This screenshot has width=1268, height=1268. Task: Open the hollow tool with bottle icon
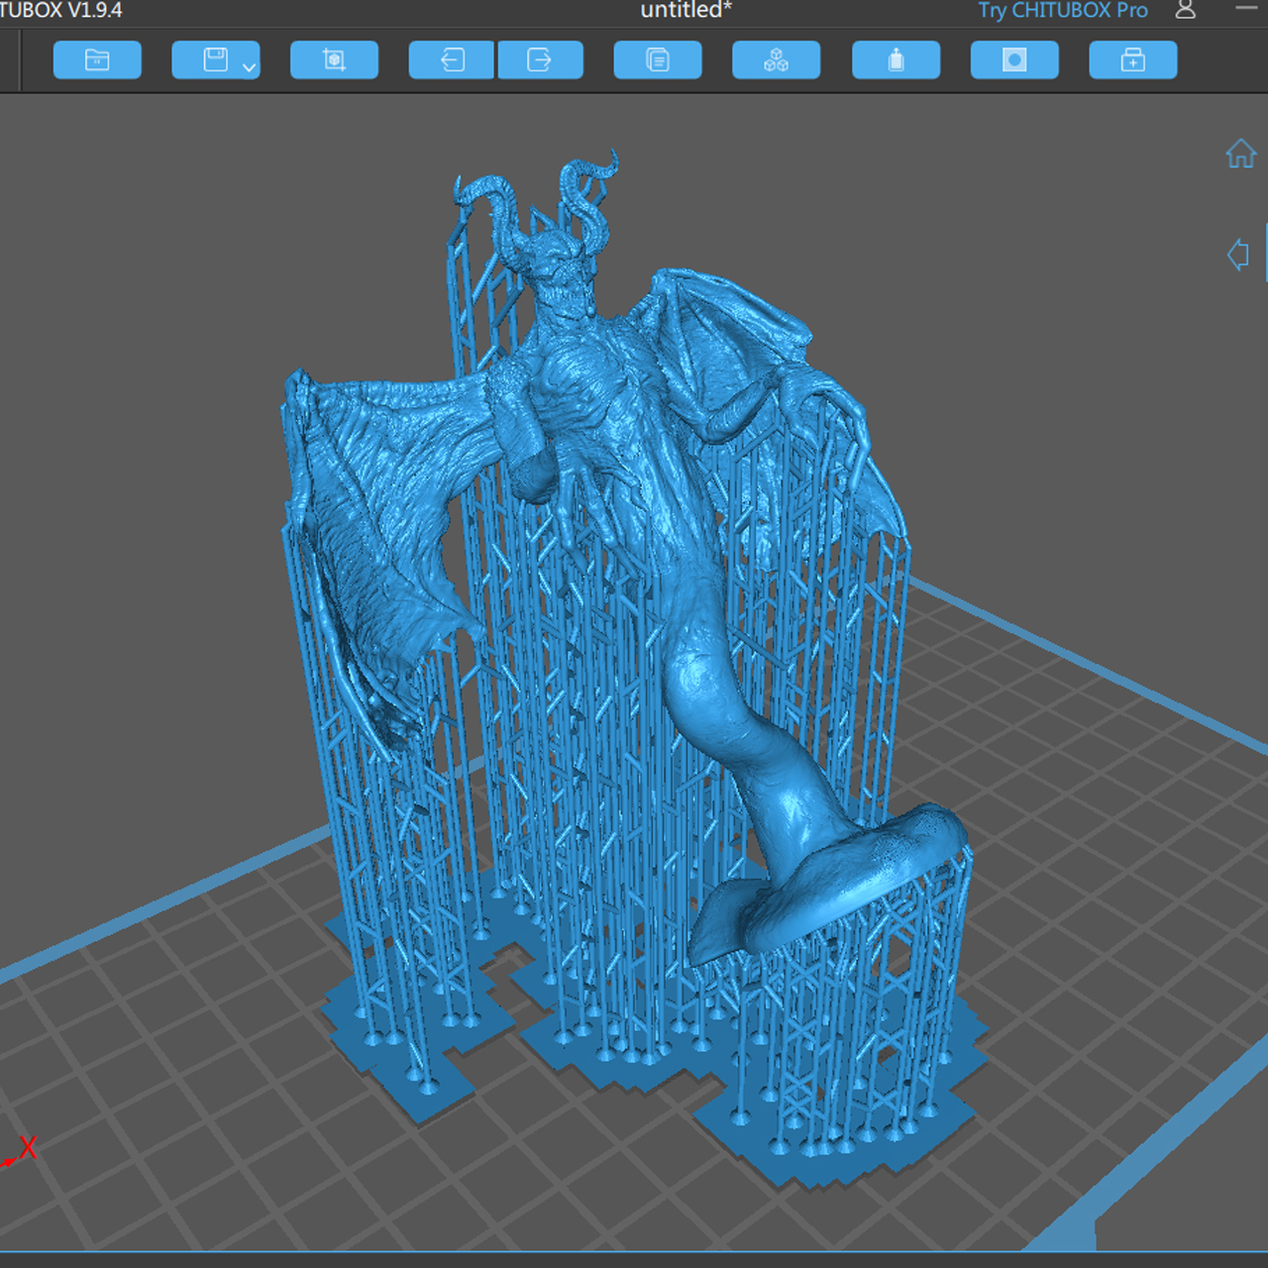(x=896, y=60)
